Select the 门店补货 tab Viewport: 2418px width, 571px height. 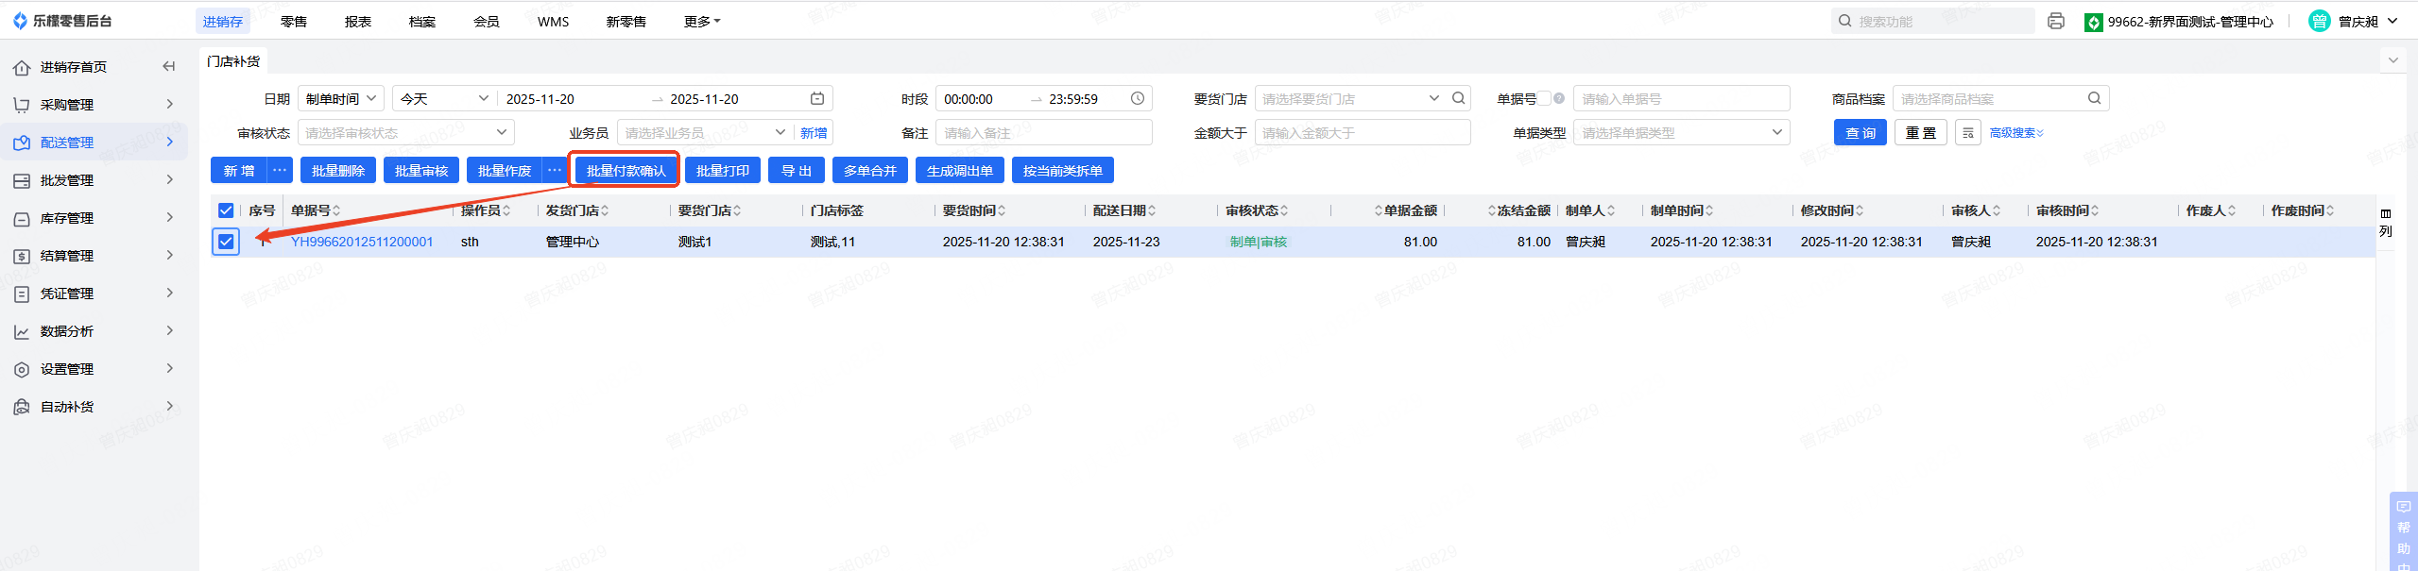tap(233, 60)
